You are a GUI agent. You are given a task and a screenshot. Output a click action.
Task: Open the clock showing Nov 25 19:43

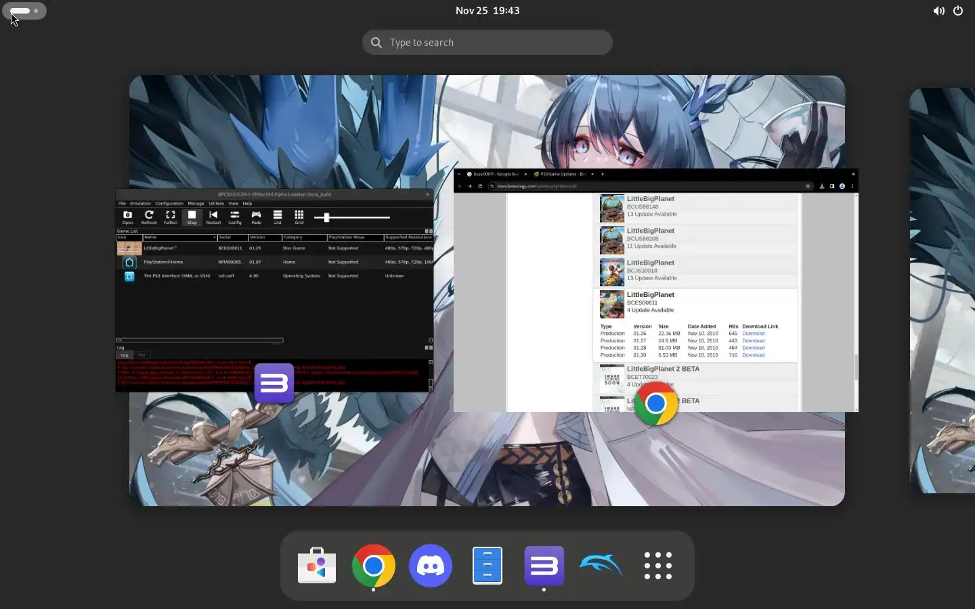(487, 11)
